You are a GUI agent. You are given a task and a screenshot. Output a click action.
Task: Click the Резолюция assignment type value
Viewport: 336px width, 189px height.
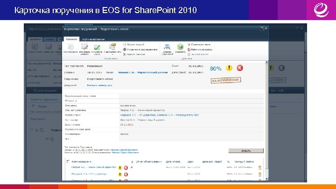[95, 66]
